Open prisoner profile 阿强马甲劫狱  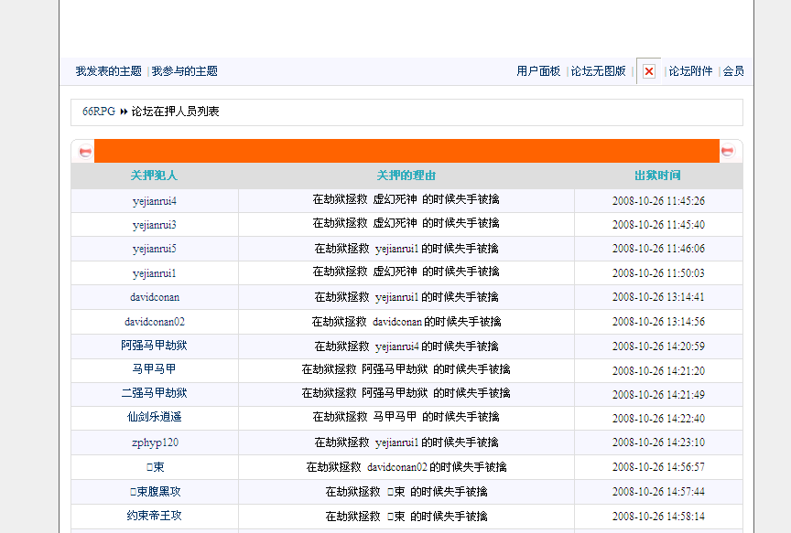click(154, 345)
